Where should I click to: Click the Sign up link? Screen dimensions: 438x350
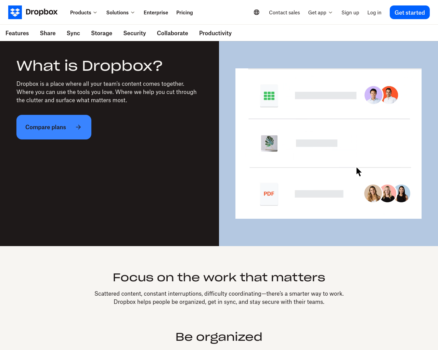pyautogui.click(x=350, y=13)
